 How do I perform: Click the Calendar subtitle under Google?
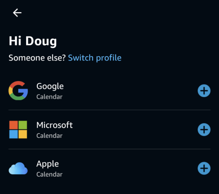tap(50, 97)
